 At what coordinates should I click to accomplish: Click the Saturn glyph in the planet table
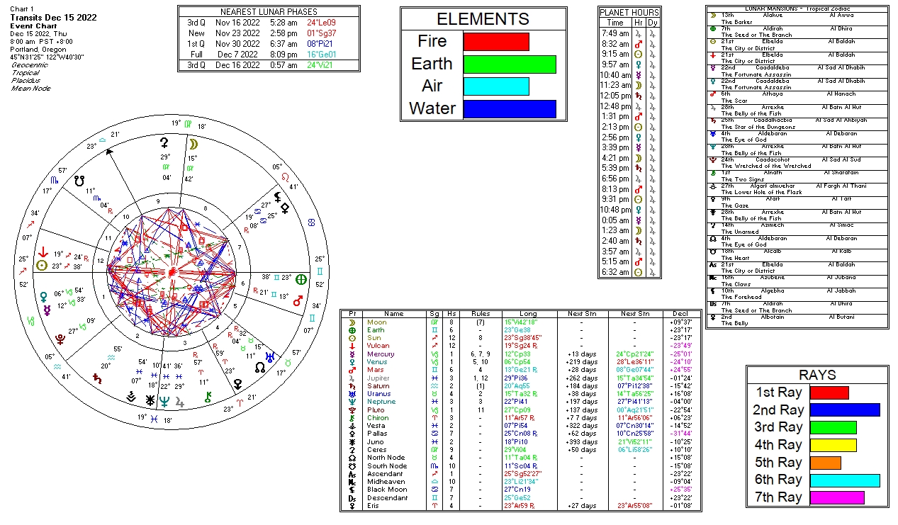352,386
